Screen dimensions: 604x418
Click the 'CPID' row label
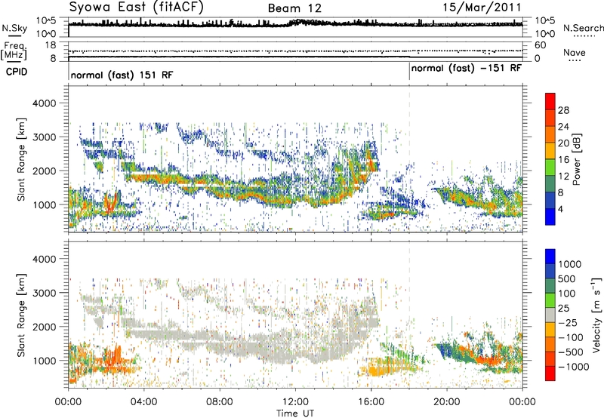(17, 72)
